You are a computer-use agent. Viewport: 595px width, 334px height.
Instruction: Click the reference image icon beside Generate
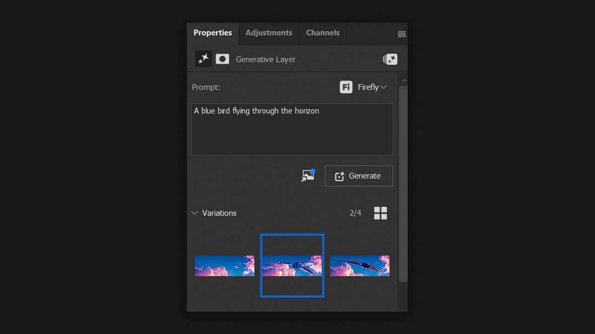pyautogui.click(x=308, y=176)
